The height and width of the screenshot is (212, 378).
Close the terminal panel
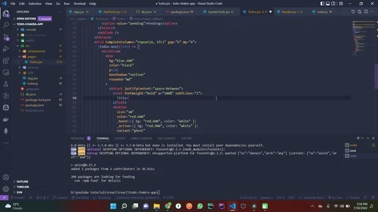click(x=373, y=138)
